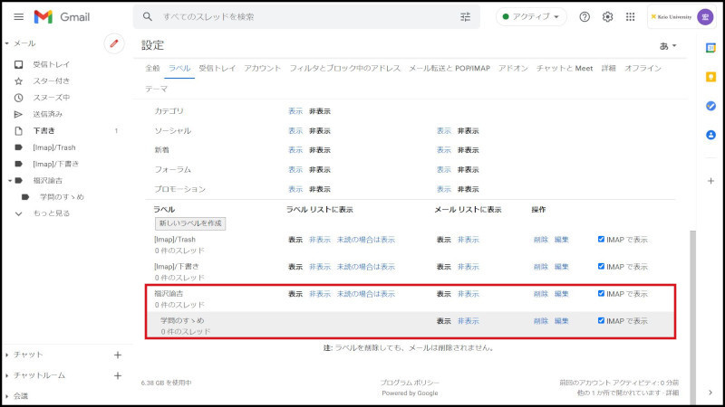
Task: Toggle IMAP で表示 for 福沢諭吉 label
Action: pyautogui.click(x=601, y=294)
